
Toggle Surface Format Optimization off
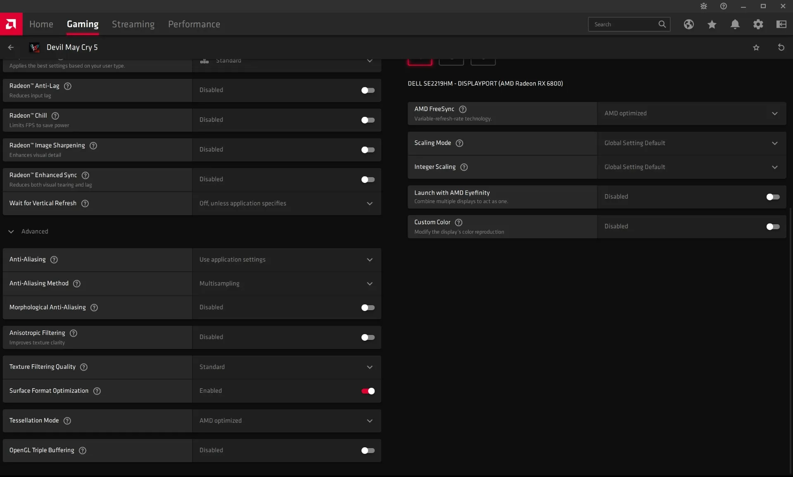tap(368, 390)
